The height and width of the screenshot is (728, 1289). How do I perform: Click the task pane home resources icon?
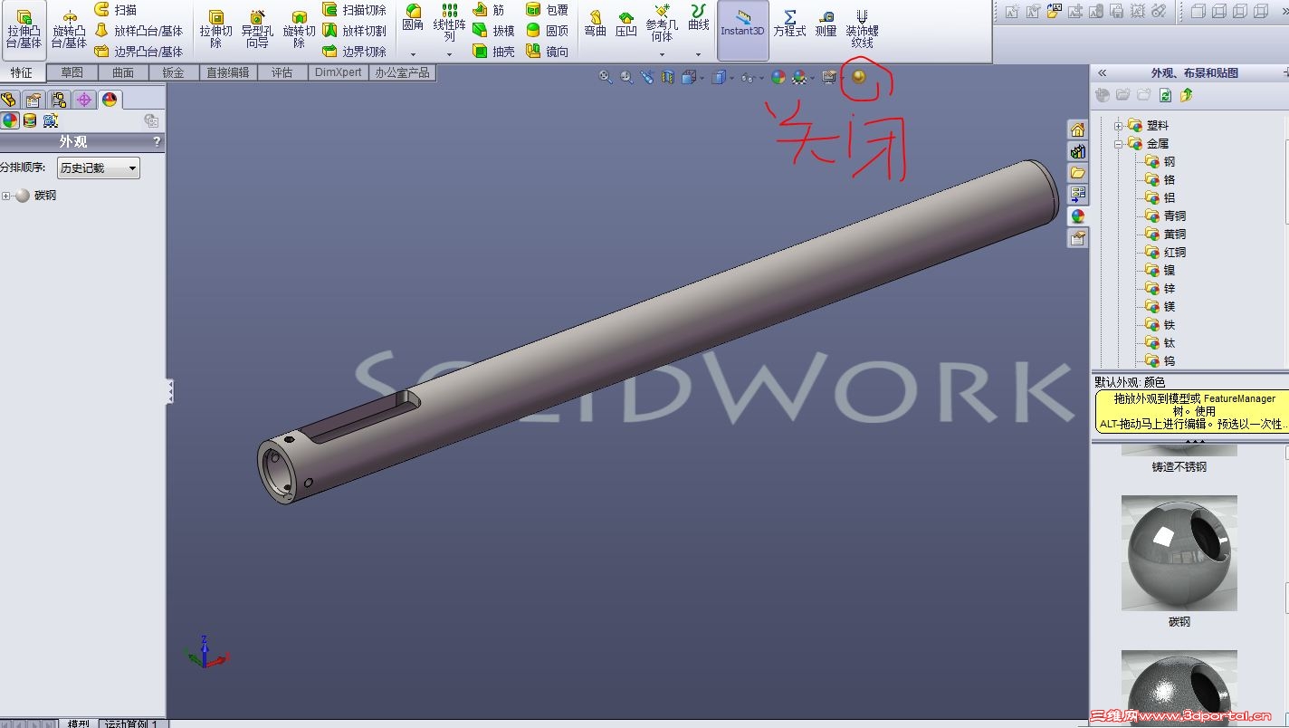(x=1077, y=129)
